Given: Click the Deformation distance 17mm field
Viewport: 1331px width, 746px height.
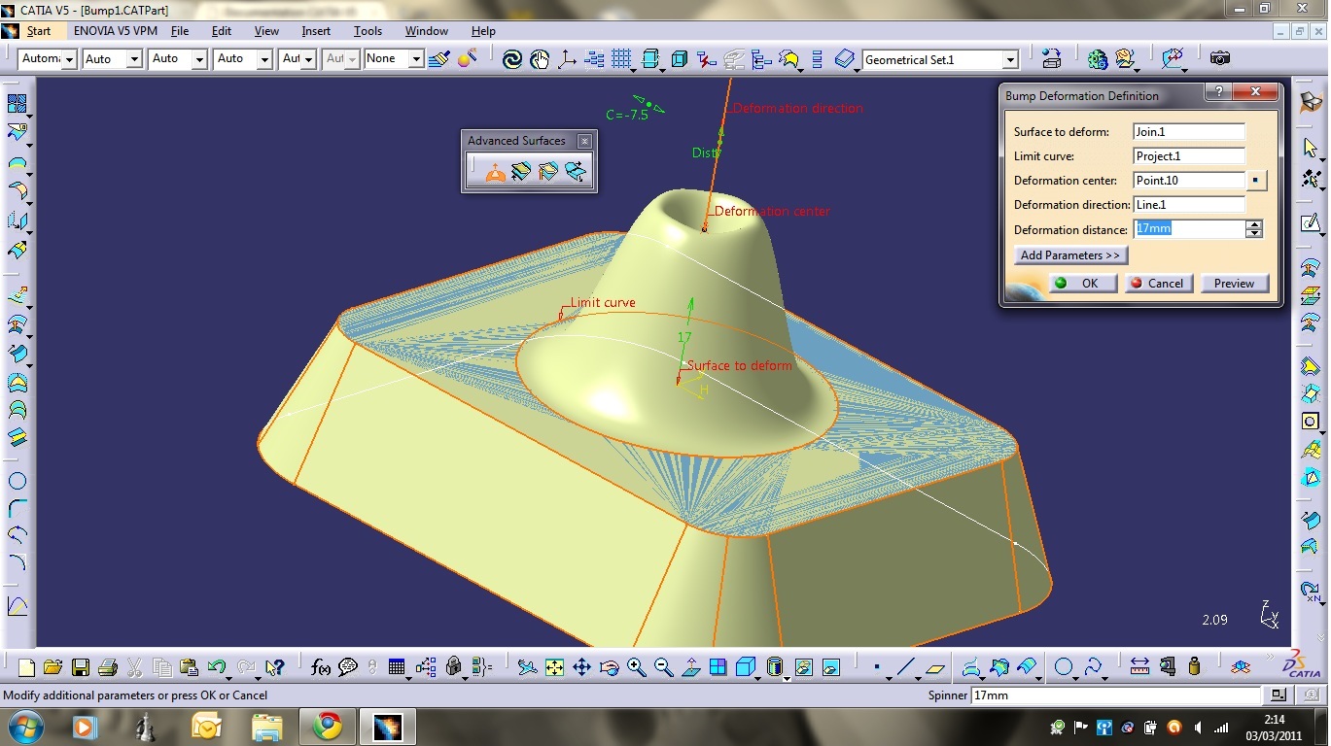Looking at the screenshot, I should pos(1189,229).
